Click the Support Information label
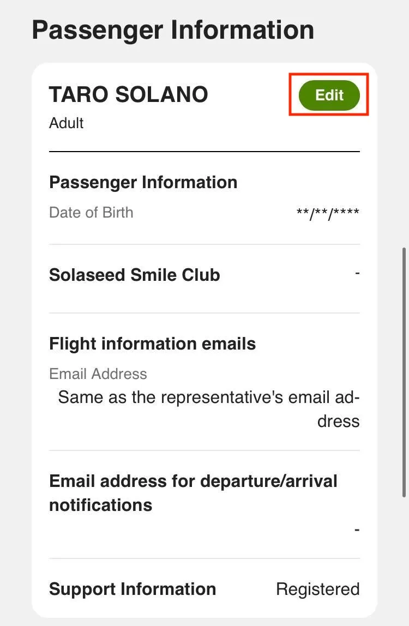409x626 pixels. (x=133, y=589)
